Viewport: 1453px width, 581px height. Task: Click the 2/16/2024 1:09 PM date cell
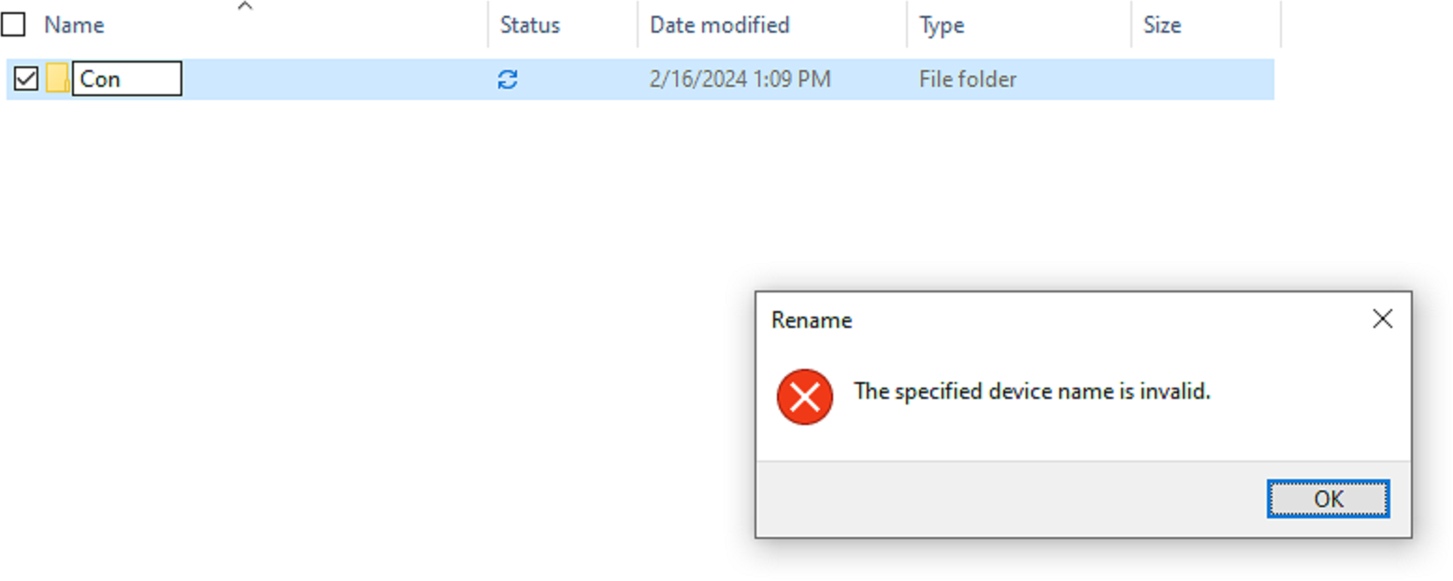point(740,80)
